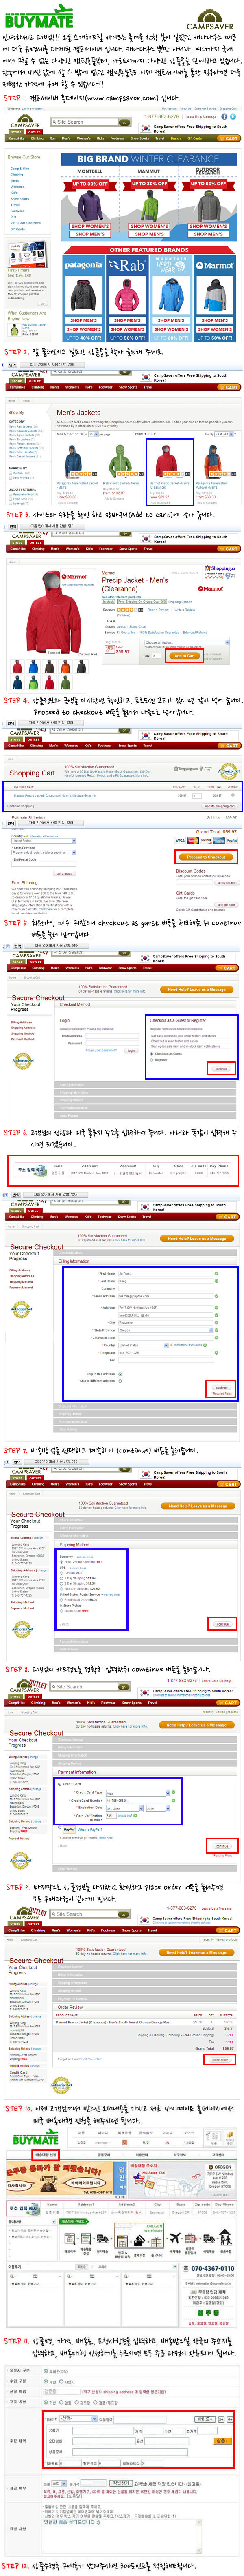This screenshot has width=244, height=2576.
Task: Open the Choose an Option size dropdown
Action: point(187,644)
